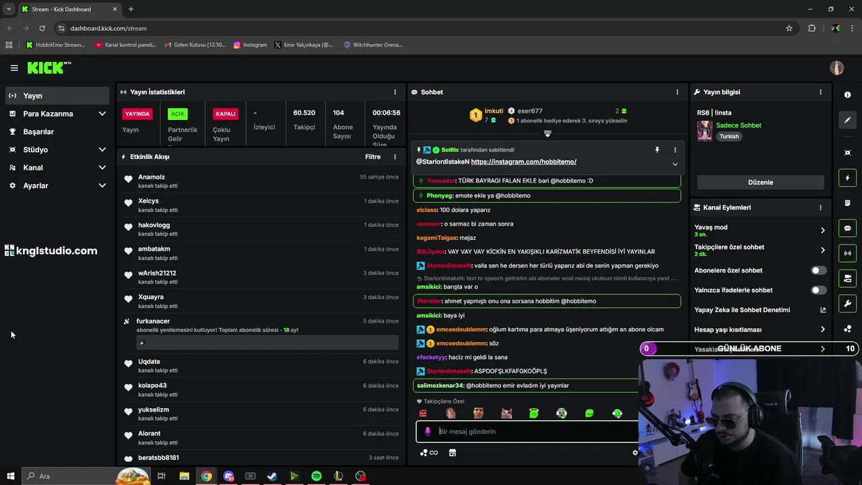862x485 pixels.
Task: Click the pin icon on pinned message
Action: [657, 150]
